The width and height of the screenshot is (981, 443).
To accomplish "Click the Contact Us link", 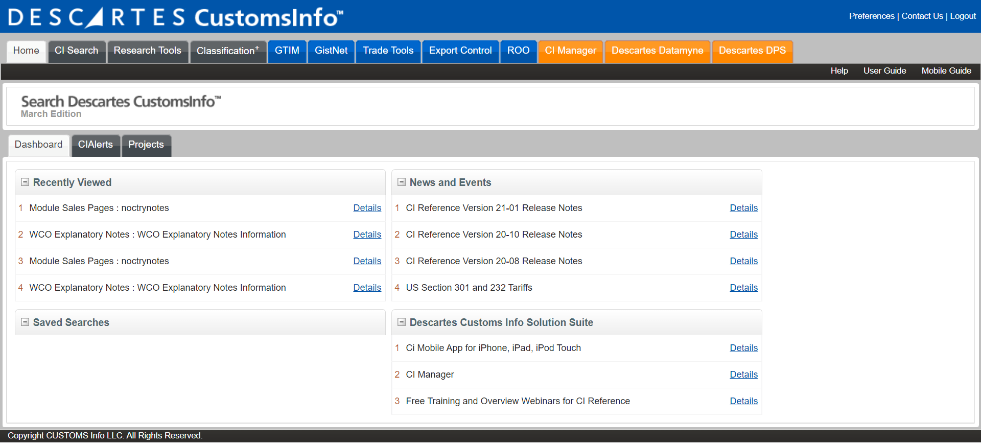I will point(922,16).
